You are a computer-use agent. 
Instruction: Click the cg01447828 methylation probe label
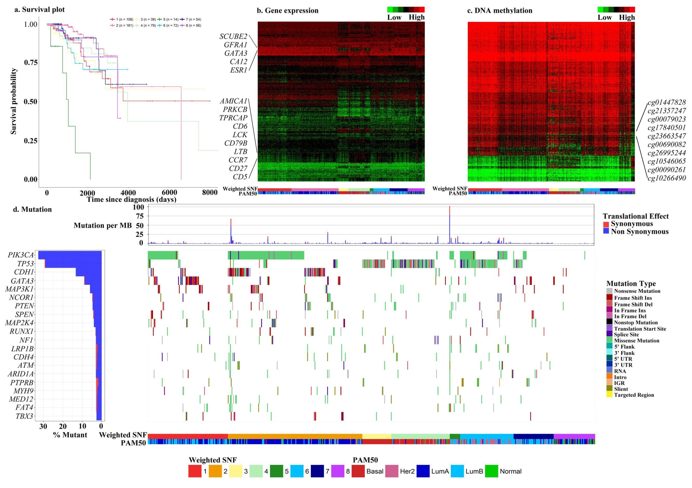click(667, 102)
